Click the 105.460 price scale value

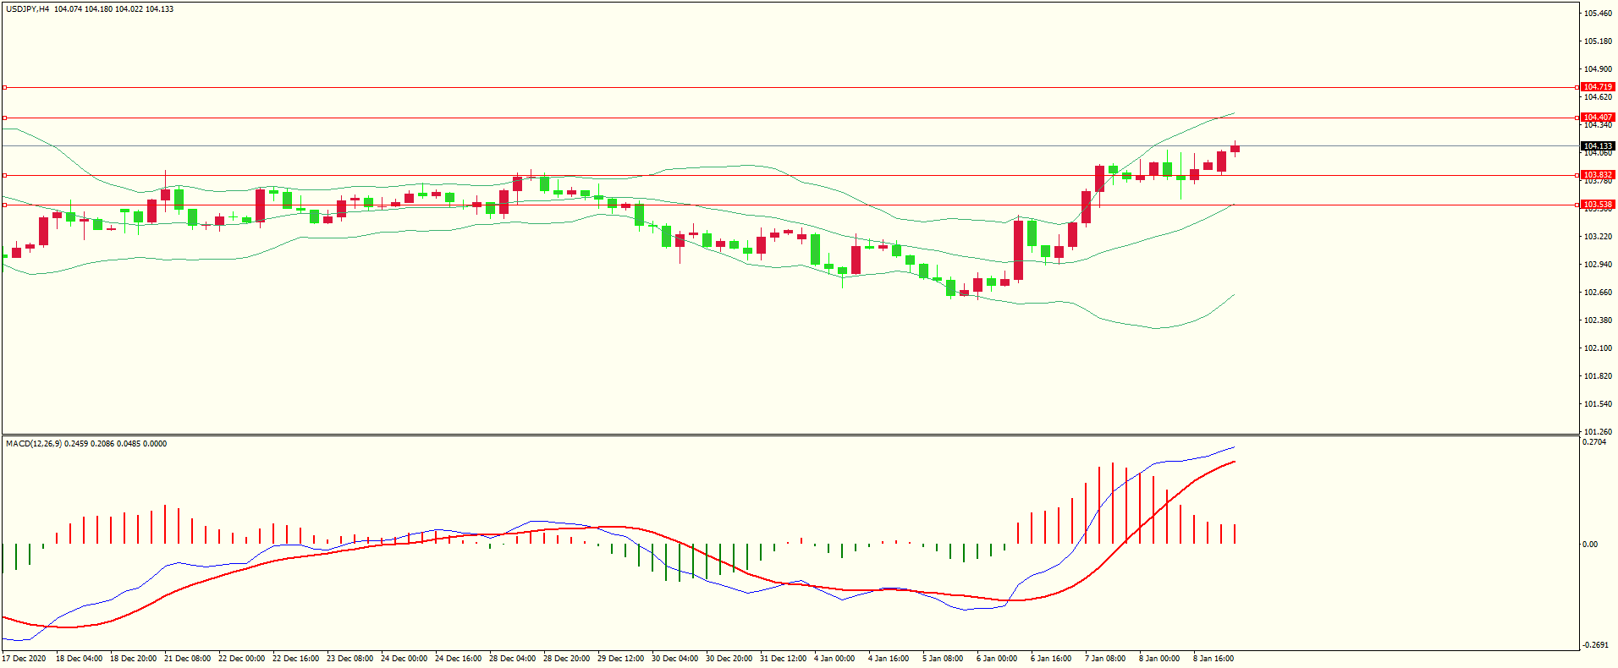[1598, 14]
